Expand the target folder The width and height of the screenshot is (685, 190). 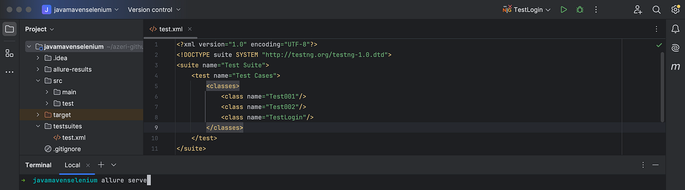(x=38, y=115)
